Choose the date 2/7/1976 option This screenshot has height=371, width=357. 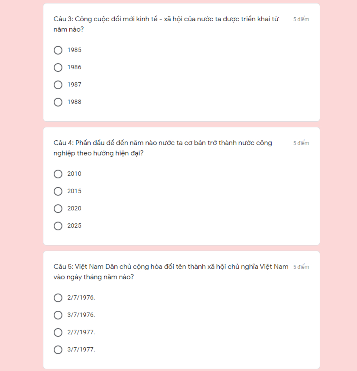pos(58,297)
